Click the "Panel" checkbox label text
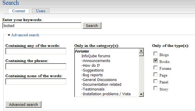 pos(164,82)
